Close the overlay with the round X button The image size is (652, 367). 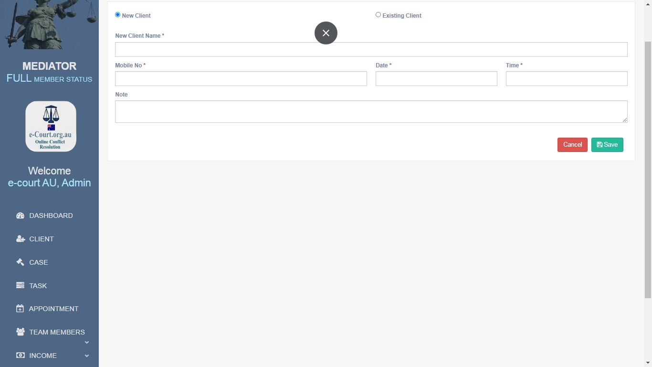[x=326, y=33]
